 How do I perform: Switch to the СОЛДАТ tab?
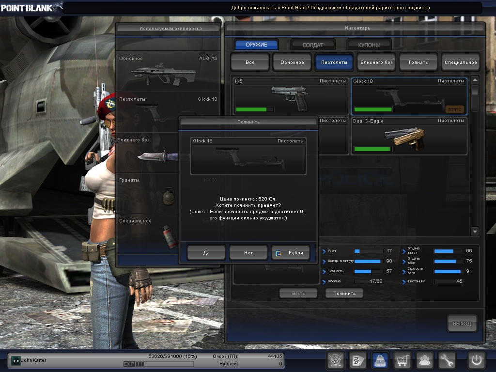(313, 45)
